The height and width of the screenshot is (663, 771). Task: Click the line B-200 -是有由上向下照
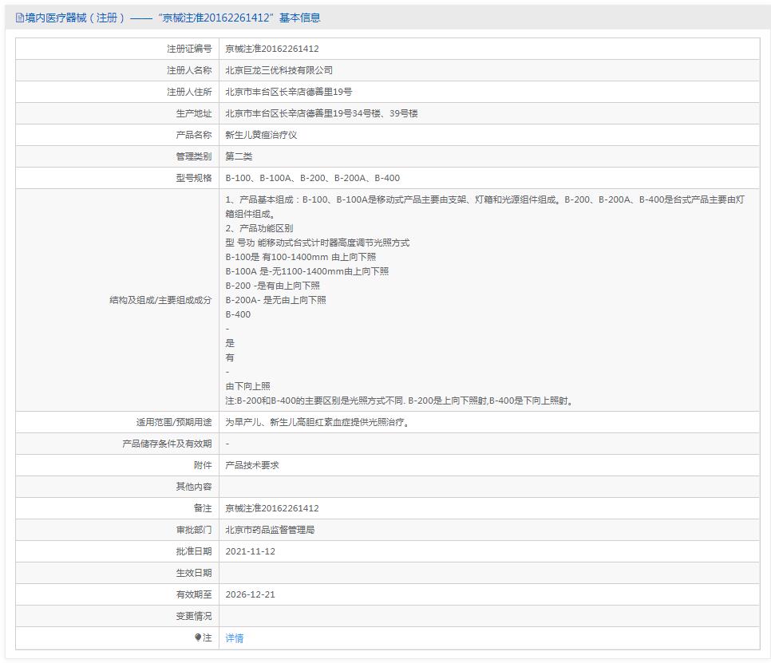point(272,286)
